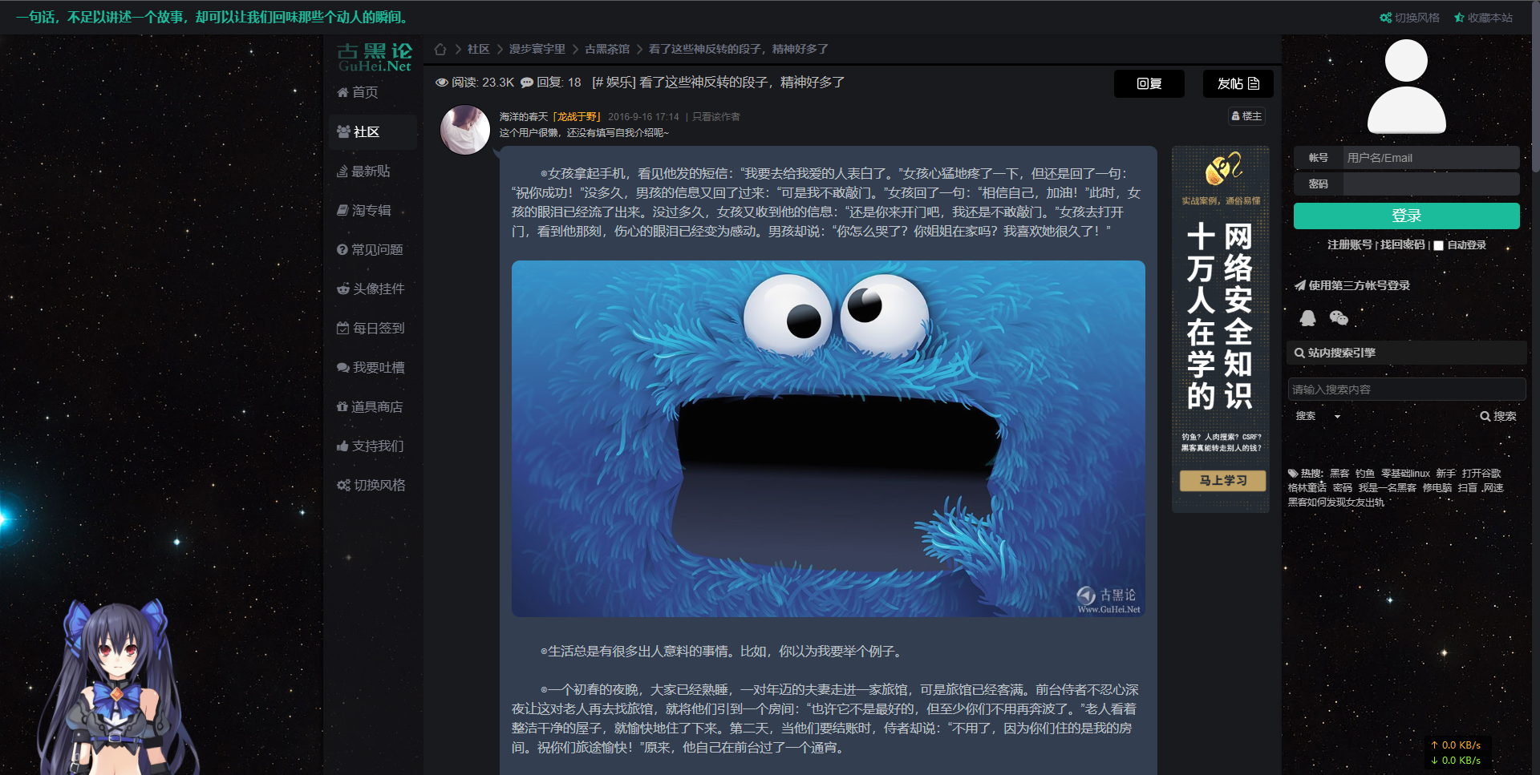The height and width of the screenshot is (775, 1540).
Task: Log in with the WeChat icon
Action: click(1339, 318)
